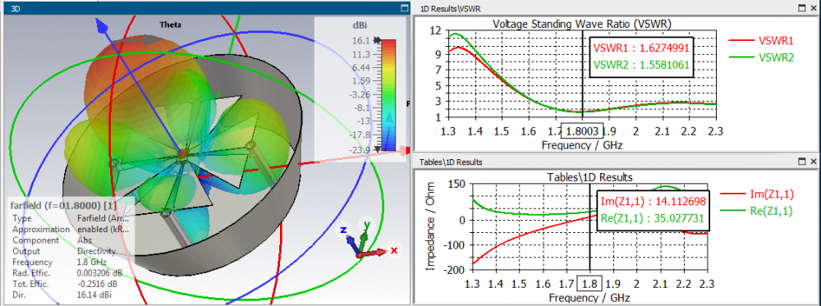The width and height of the screenshot is (821, 306).
Task: Close the 1D Results\VSWR plot window
Action: click(x=813, y=8)
